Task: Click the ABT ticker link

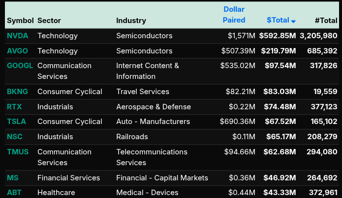Action: (x=14, y=193)
